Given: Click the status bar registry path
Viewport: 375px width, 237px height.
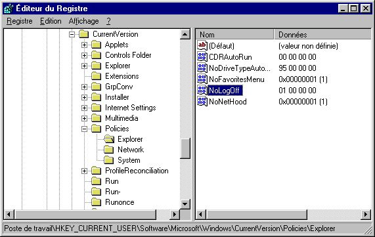Looking at the screenshot, I should (170, 228).
